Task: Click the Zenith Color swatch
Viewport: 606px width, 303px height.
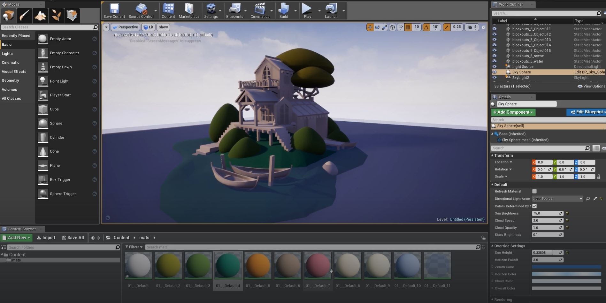Action: (x=566, y=267)
